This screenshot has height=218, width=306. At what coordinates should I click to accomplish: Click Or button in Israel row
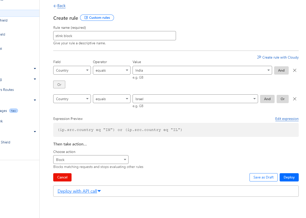(x=283, y=99)
